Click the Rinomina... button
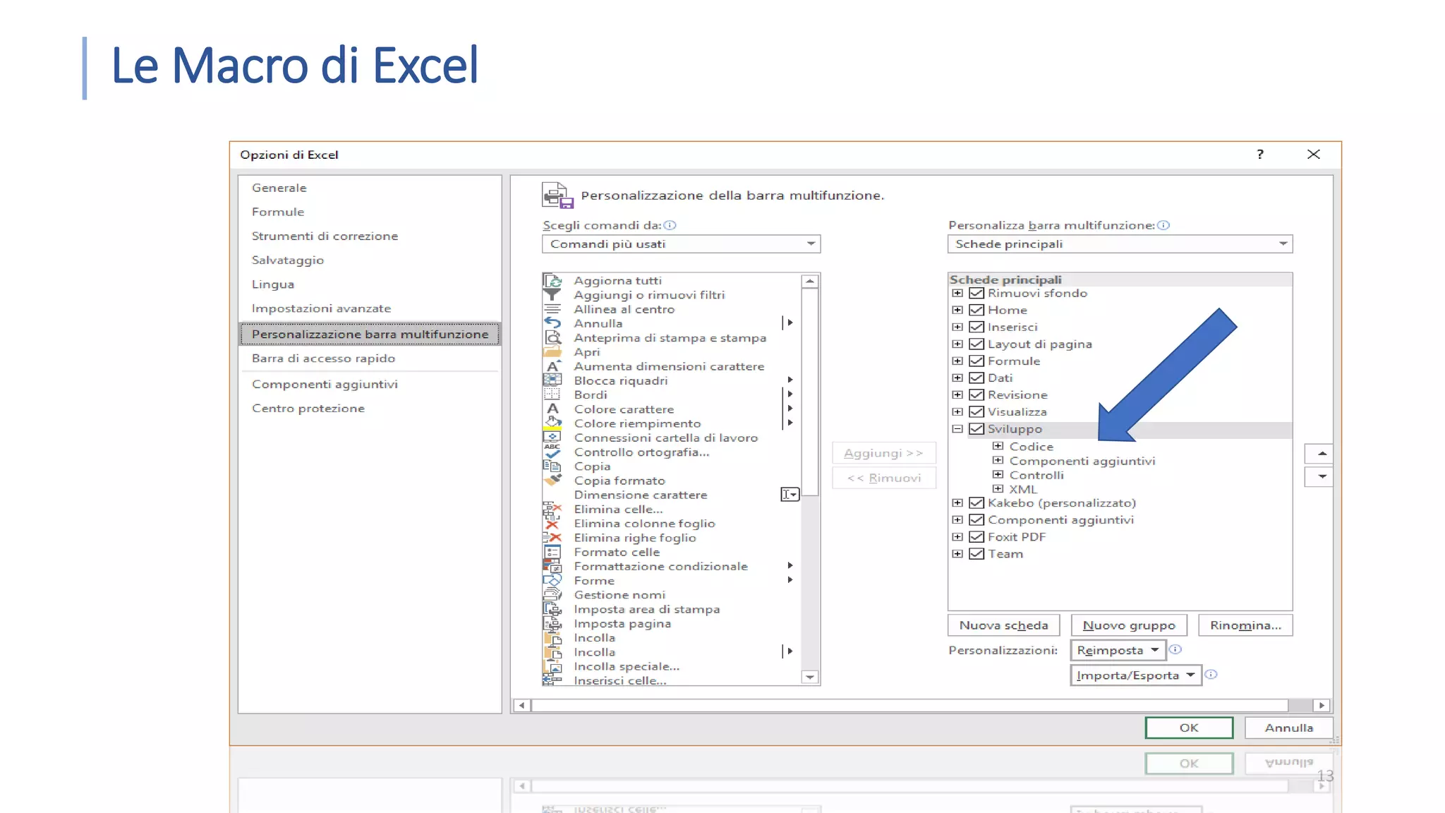Image resolution: width=1445 pixels, height=813 pixels. (1245, 625)
